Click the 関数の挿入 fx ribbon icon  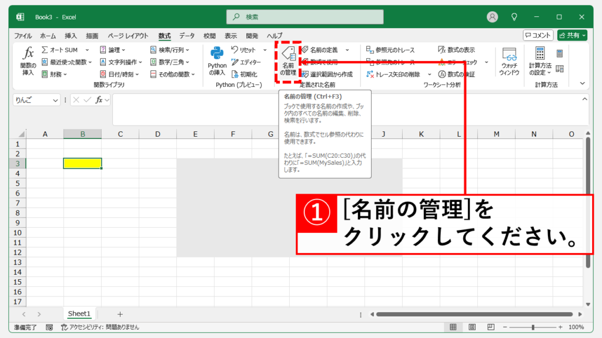pos(28,61)
